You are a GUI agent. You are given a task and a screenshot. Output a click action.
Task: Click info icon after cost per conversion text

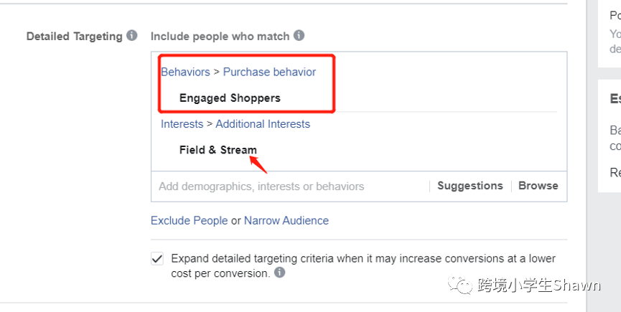click(x=279, y=273)
